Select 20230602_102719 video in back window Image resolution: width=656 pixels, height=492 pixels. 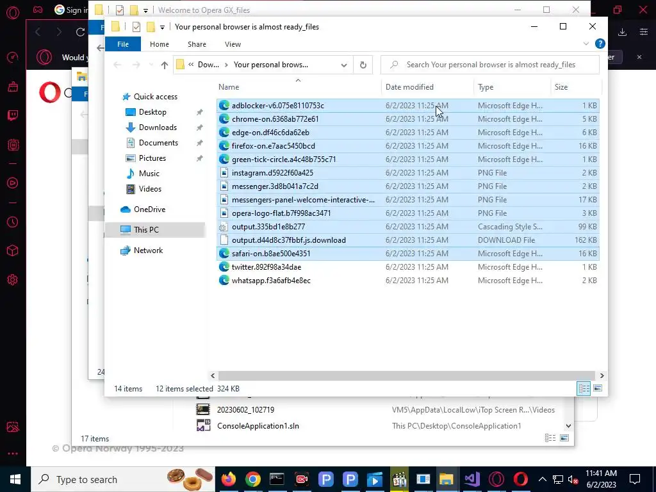245,409
